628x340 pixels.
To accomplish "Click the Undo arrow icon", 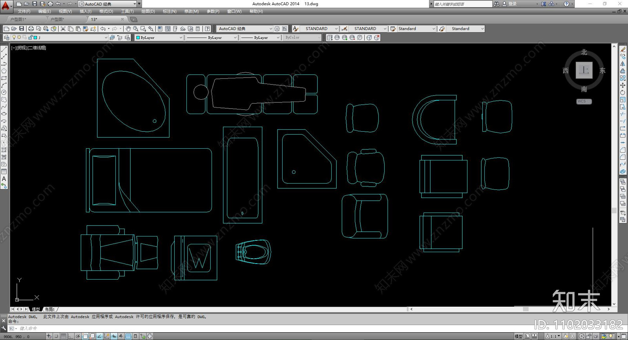I will 103,29.
